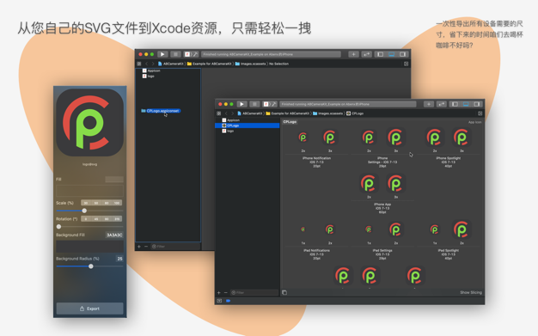
Task: Click the Rotation slider handle
Action: coord(58,227)
